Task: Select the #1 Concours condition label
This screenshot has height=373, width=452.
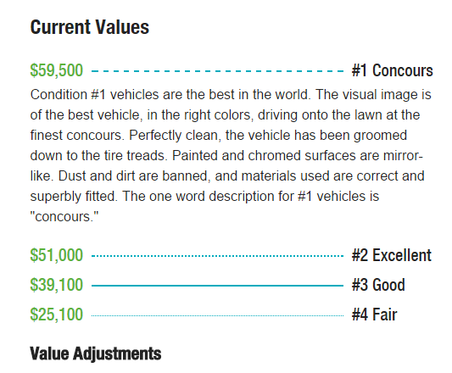Action: 393,70
